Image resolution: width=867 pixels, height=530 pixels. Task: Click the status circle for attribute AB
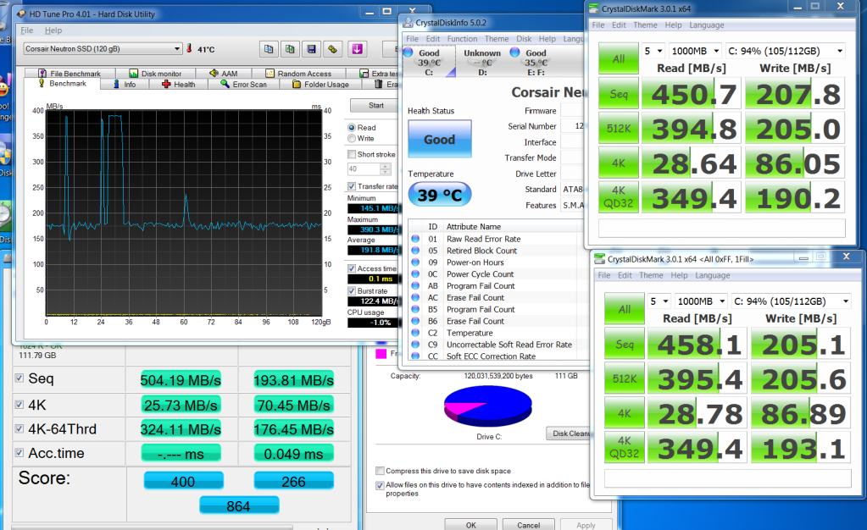415,285
